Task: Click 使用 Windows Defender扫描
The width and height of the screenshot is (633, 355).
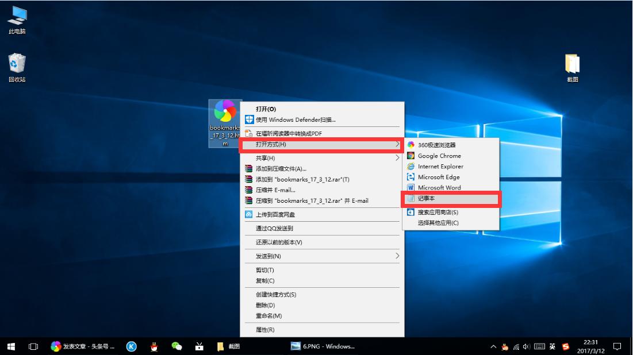Action: pos(296,120)
